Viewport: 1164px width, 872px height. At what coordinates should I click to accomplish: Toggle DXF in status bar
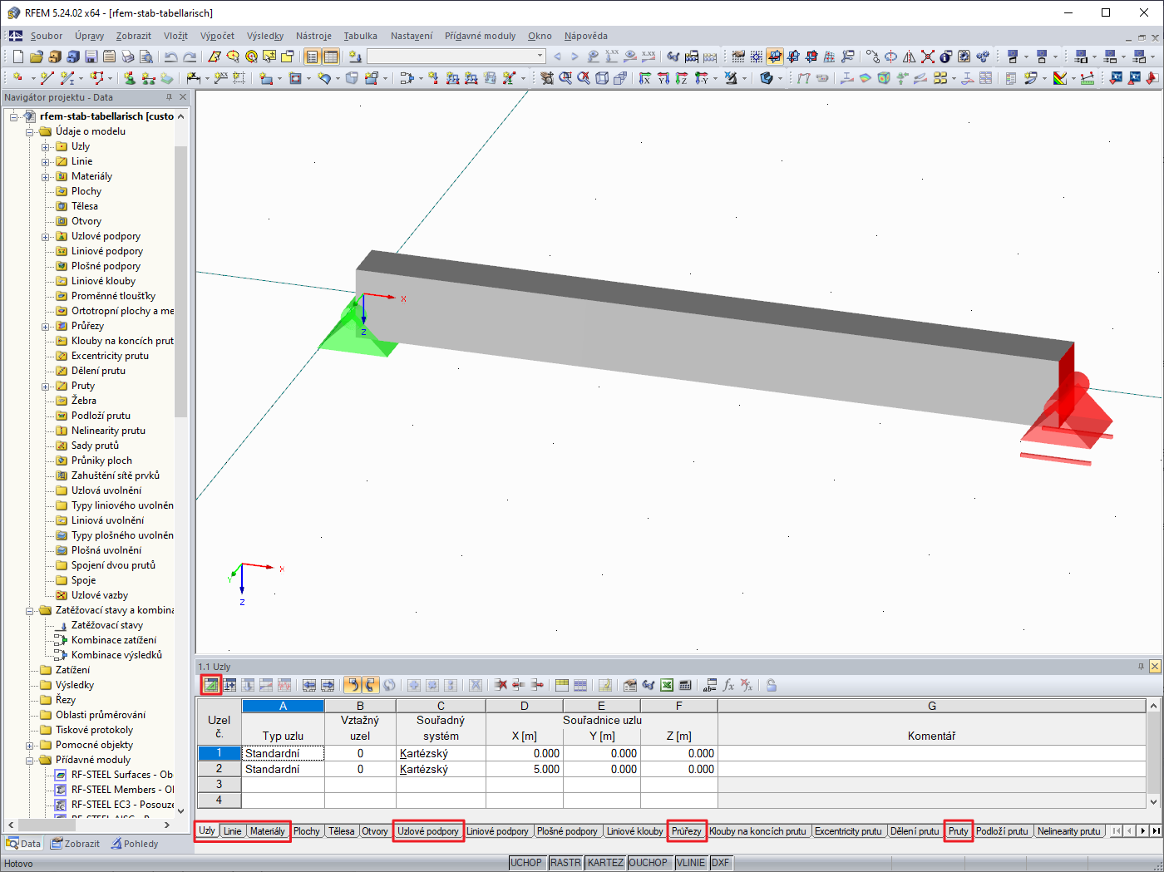[x=720, y=863]
